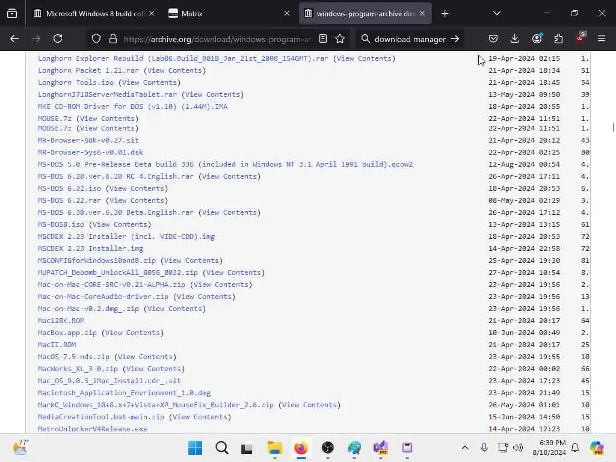Download Longhorn Packet 1.21.rar

(x=88, y=70)
